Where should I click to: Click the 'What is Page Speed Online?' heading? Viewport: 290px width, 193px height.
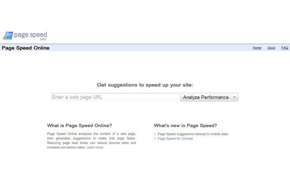tap(80, 125)
